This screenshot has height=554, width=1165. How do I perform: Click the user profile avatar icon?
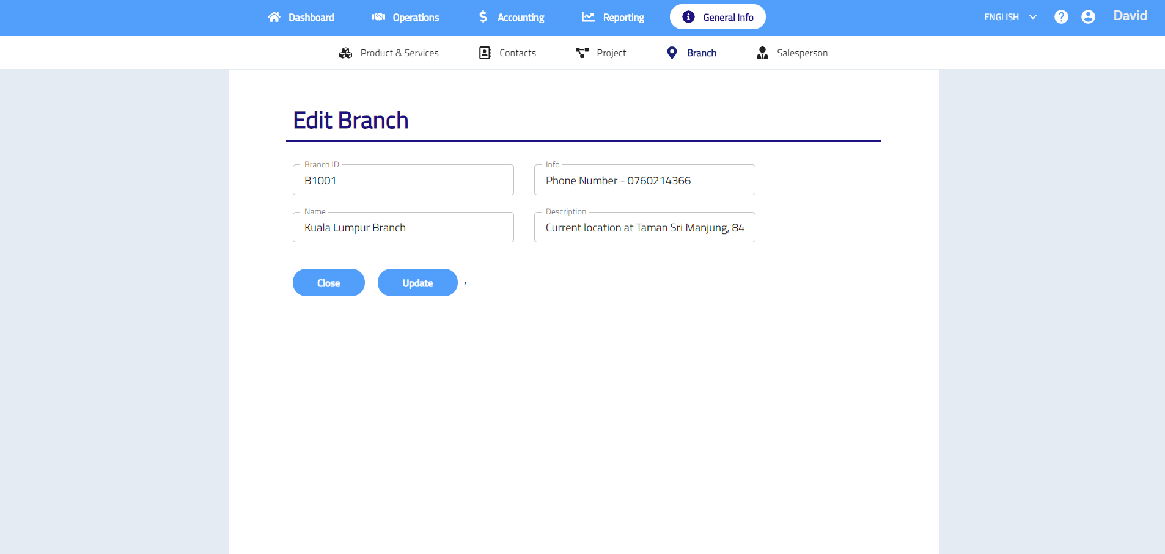(x=1088, y=17)
